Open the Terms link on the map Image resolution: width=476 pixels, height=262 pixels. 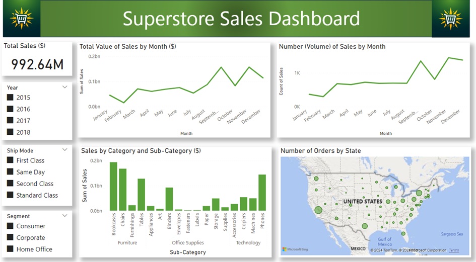click(454, 250)
